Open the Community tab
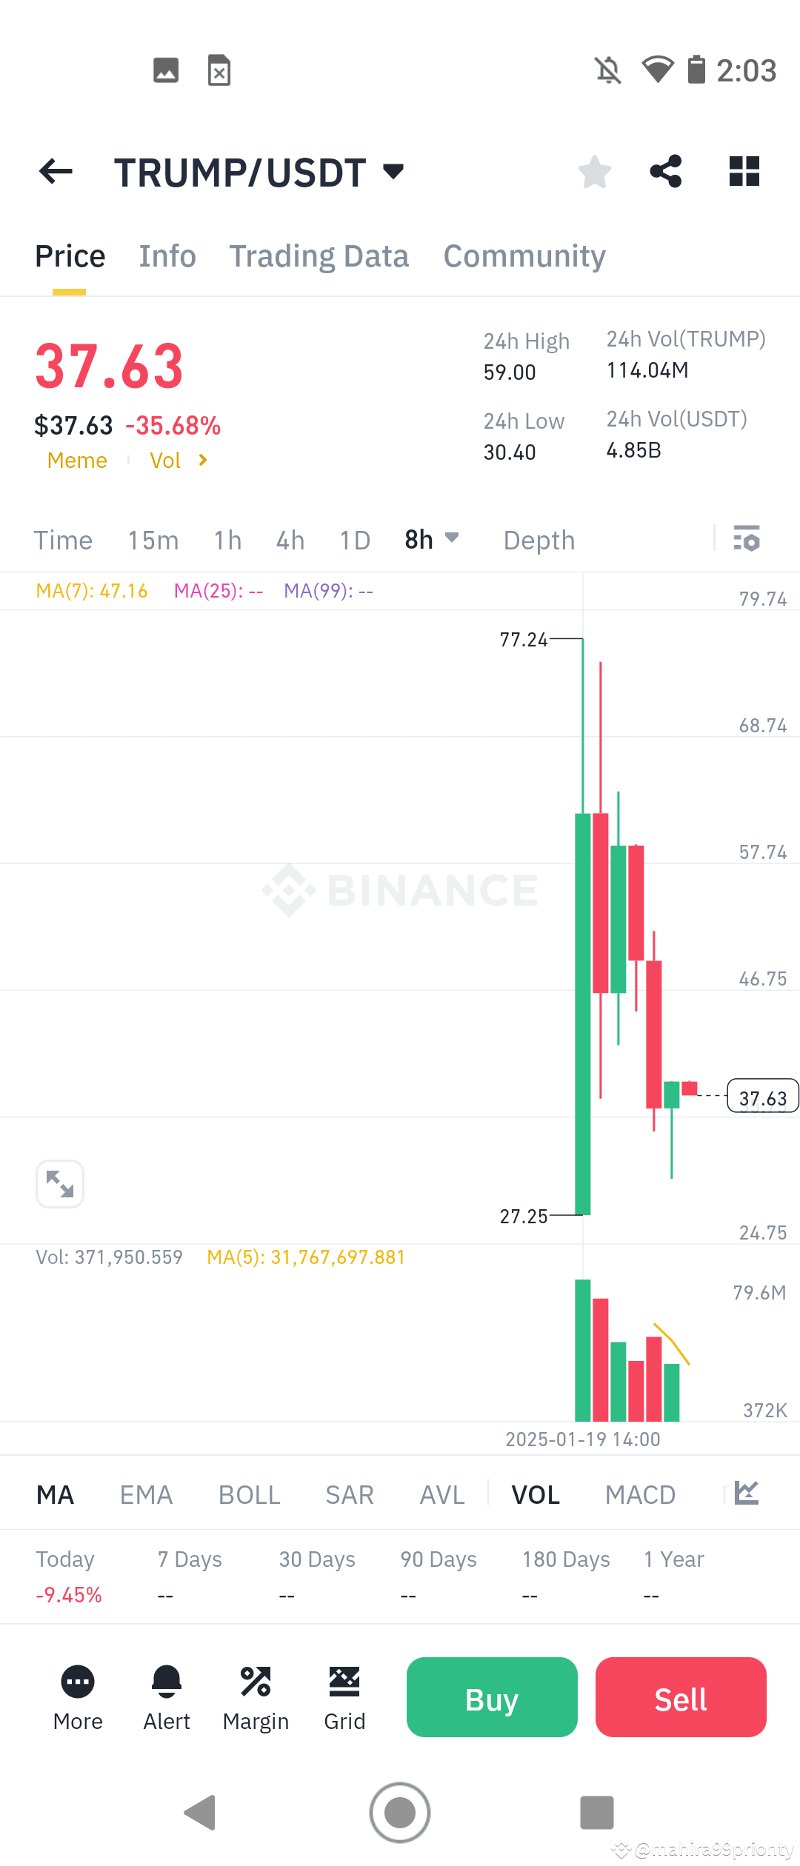The width and height of the screenshot is (800, 1866). tap(524, 255)
